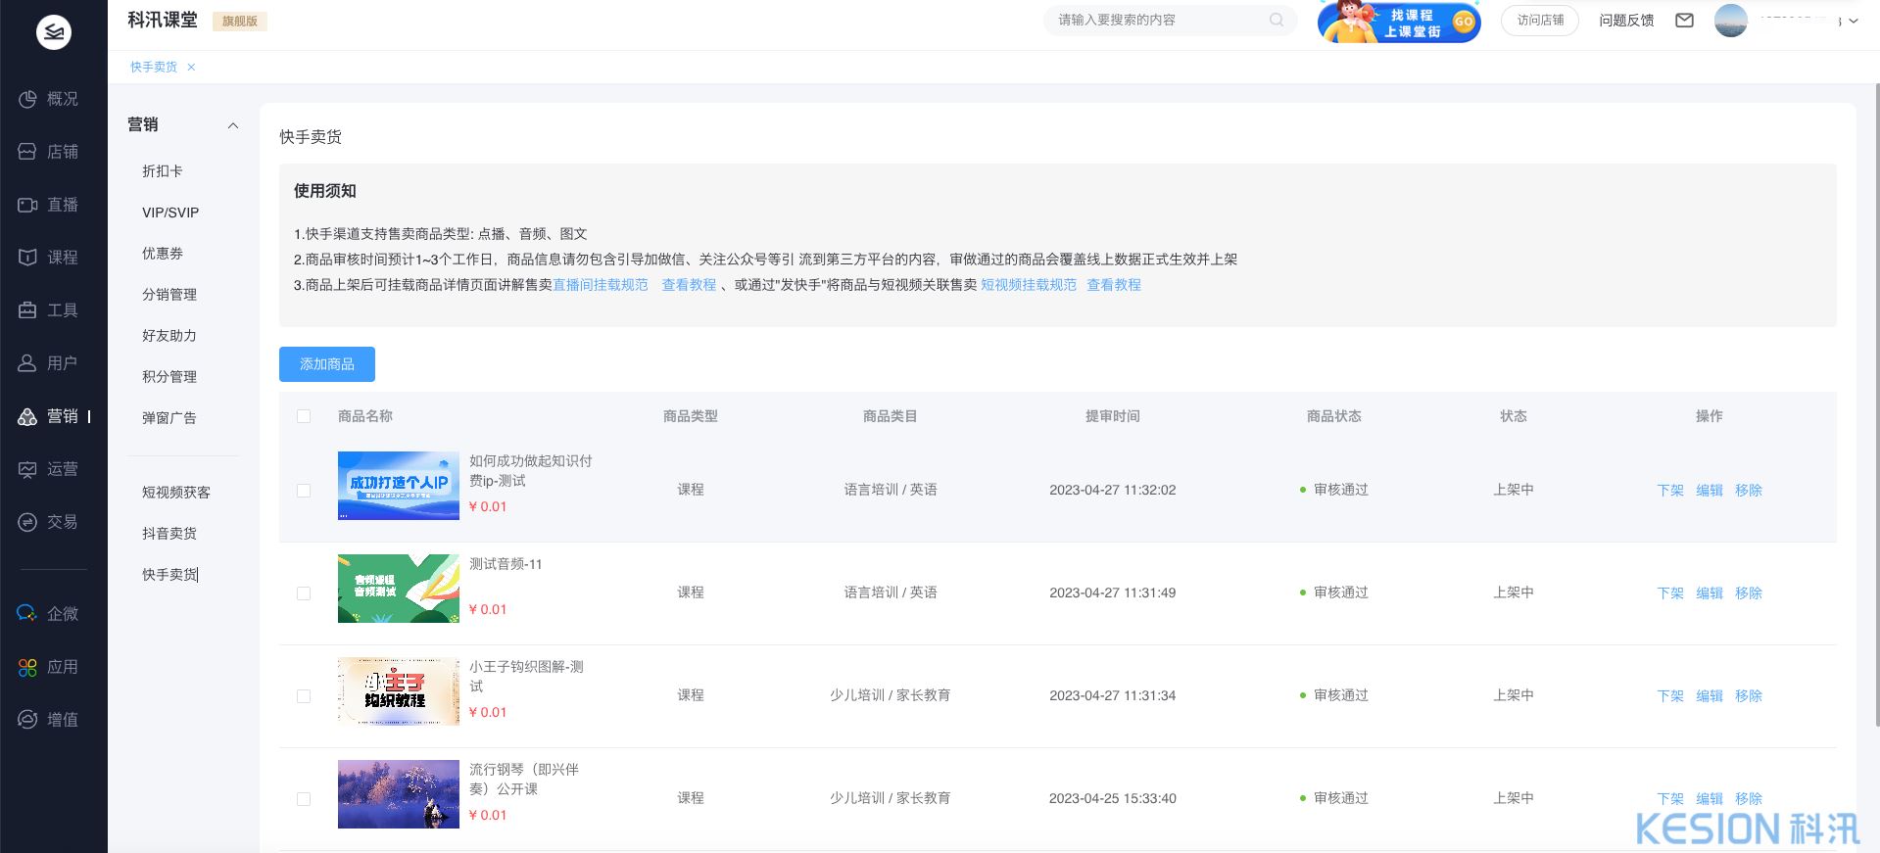Click the 添加商品 button
Viewport: 1880px width, 853px height.
point(327,364)
